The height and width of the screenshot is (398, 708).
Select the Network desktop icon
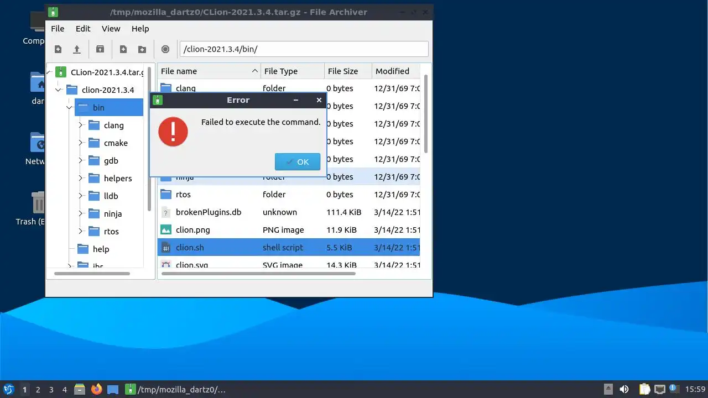37,142
